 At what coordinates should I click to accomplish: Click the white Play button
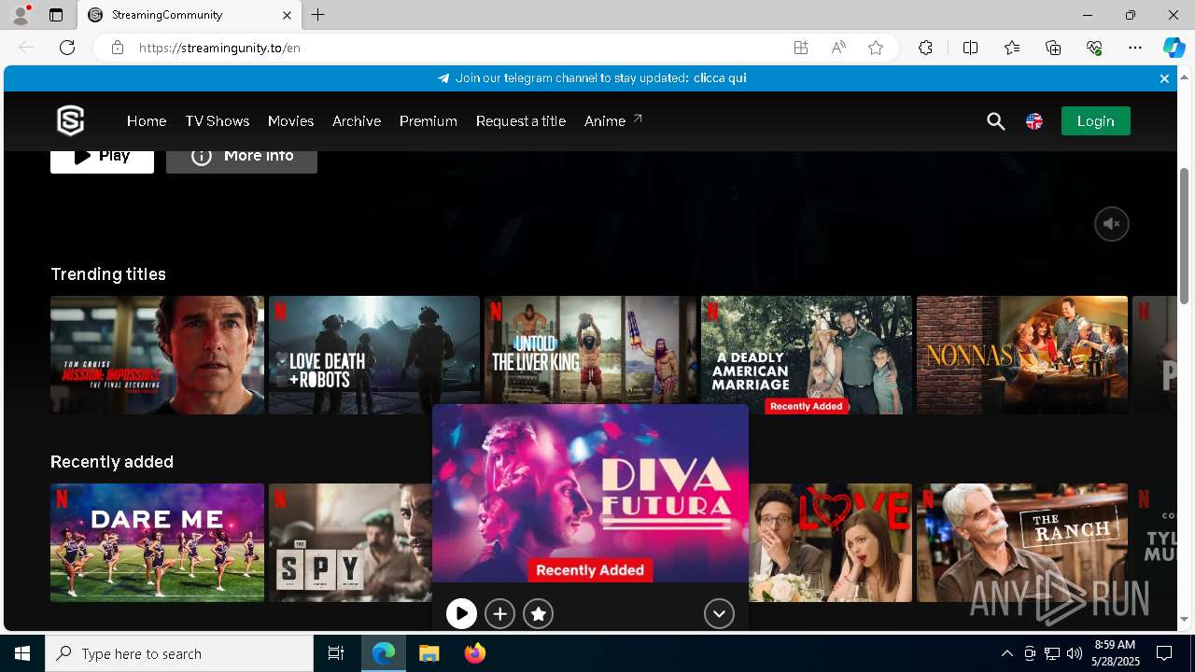(x=102, y=161)
